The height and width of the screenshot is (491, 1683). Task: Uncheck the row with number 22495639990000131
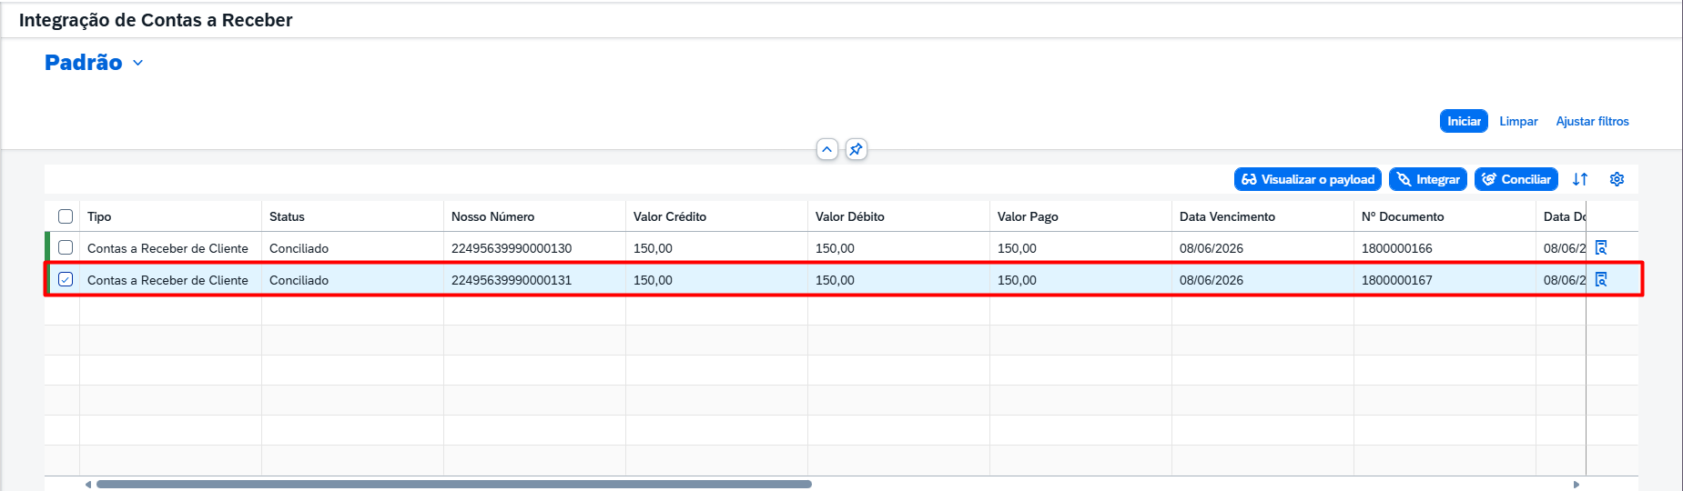(x=66, y=279)
